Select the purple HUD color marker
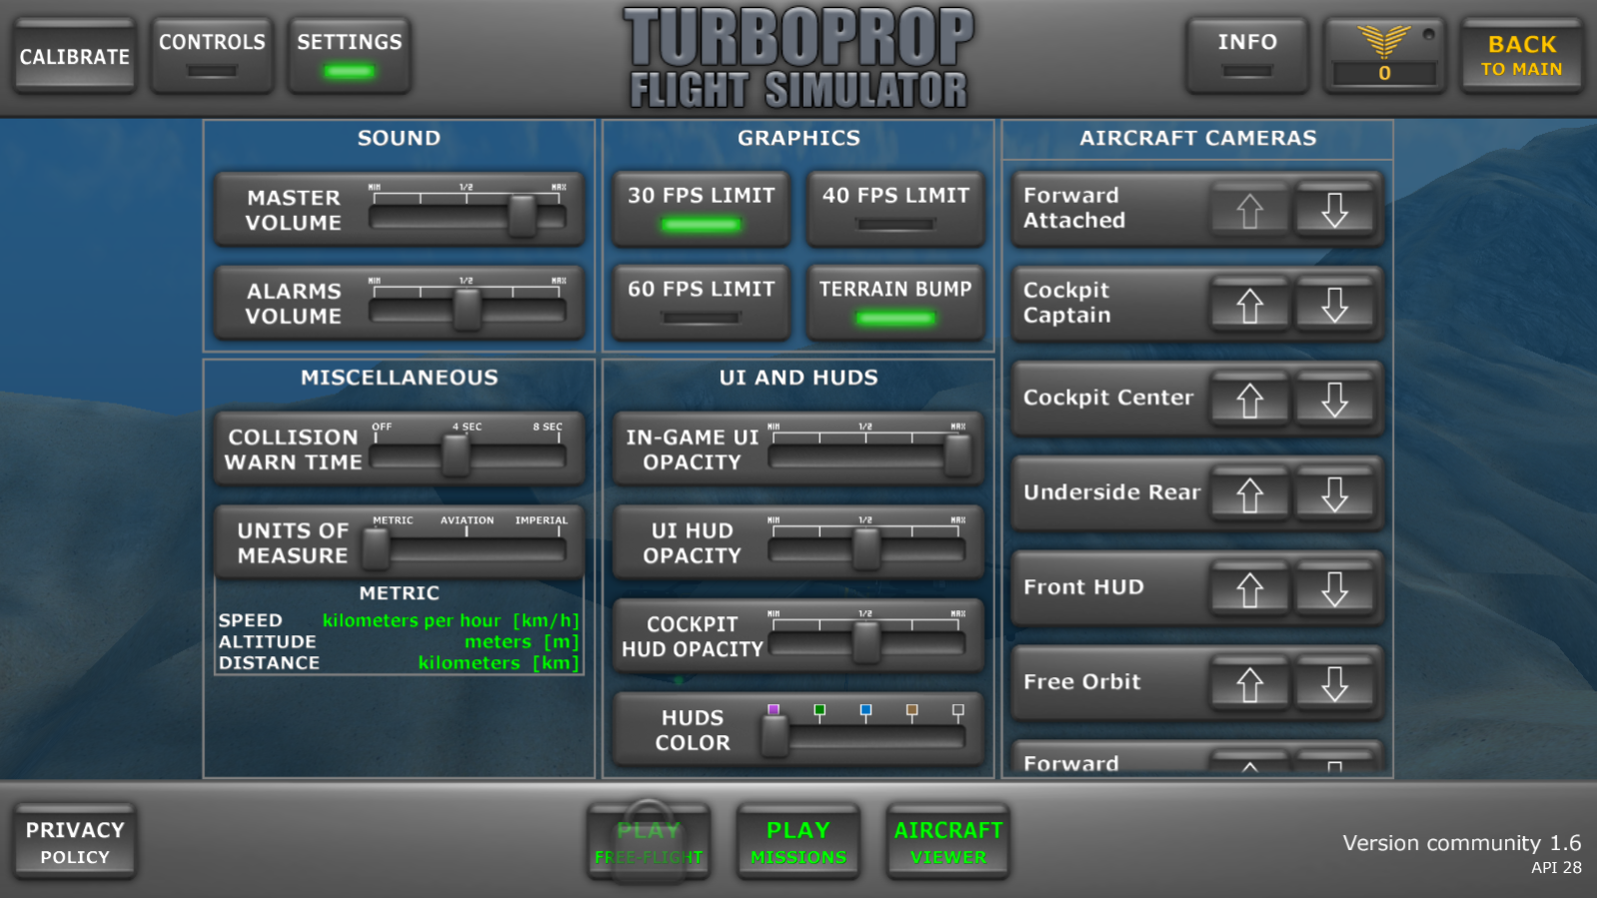The width and height of the screenshot is (1597, 898). point(774,710)
